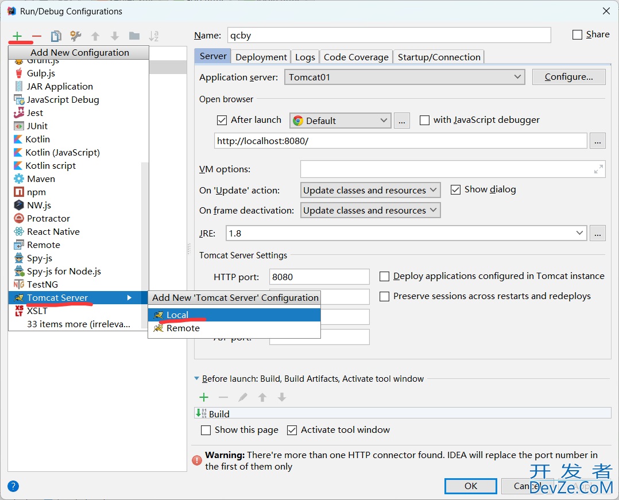Image resolution: width=619 pixels, height=500 pixels.
Task: Click the Protractor icon in the list
Action: click(x=19, y=218)
